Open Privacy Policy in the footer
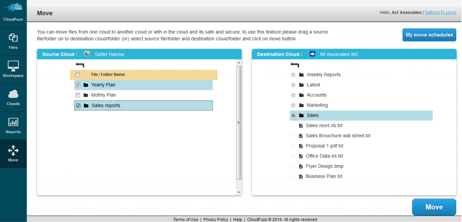Image resolution: width=462 pixels, height=222 pixels. [x=216, y=220]
